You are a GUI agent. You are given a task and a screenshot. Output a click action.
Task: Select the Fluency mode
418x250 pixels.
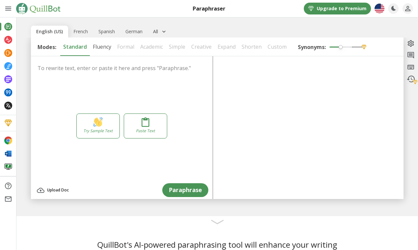pyautogui.click(x=102, y=47)
